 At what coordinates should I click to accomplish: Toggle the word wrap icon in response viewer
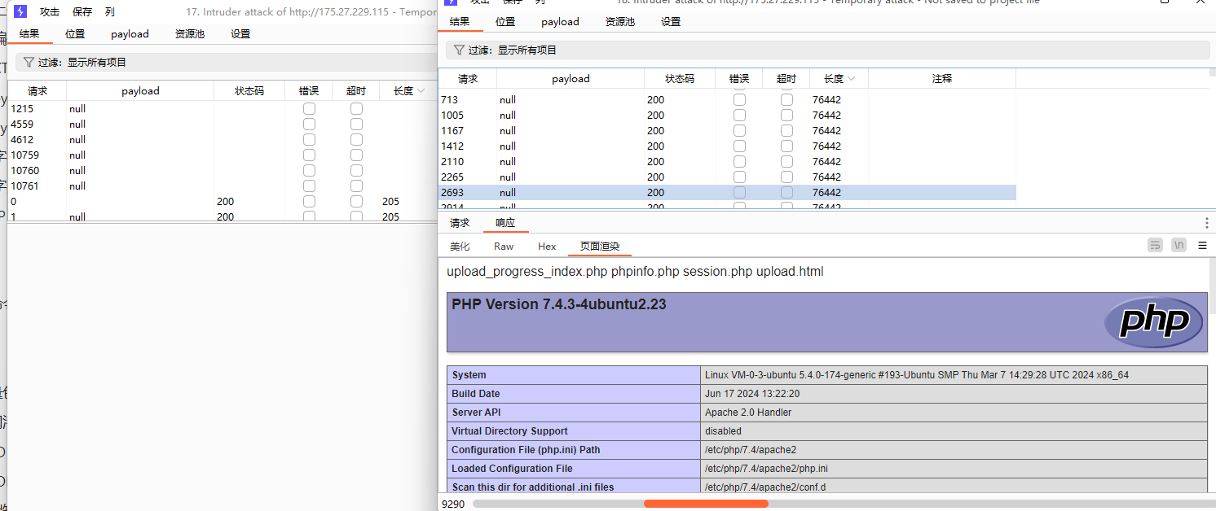pyautogui.click(x=1155, y=245)
